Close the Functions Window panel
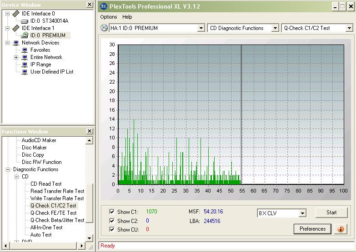This screenshot has width=356, height=252. tap(90, 131)
